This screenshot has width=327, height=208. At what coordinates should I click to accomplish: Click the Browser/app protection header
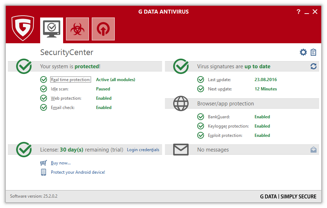pos(226,104)
